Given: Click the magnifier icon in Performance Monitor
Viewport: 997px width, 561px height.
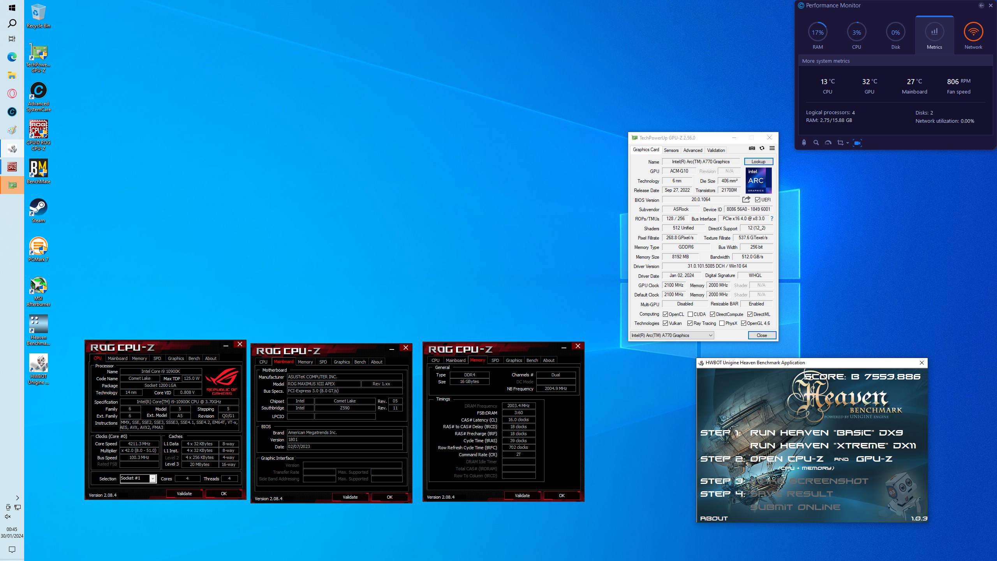Looking at the screenshot, I should click(816, 143).
